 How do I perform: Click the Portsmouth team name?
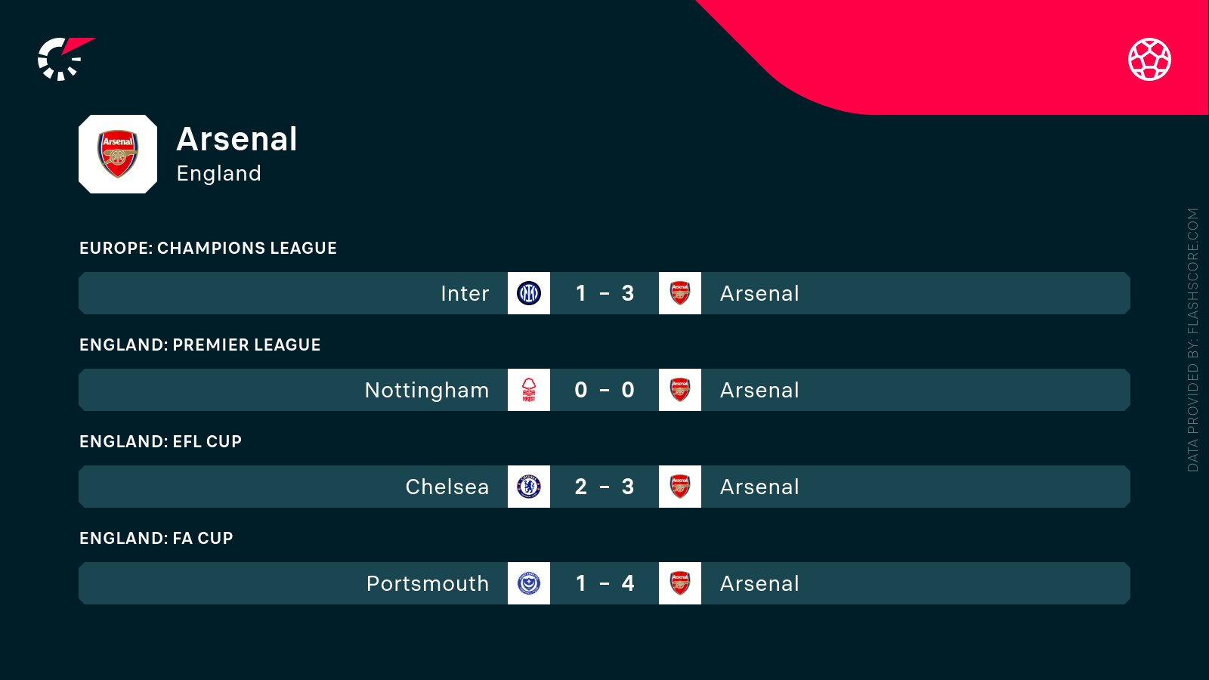point(428,583)
